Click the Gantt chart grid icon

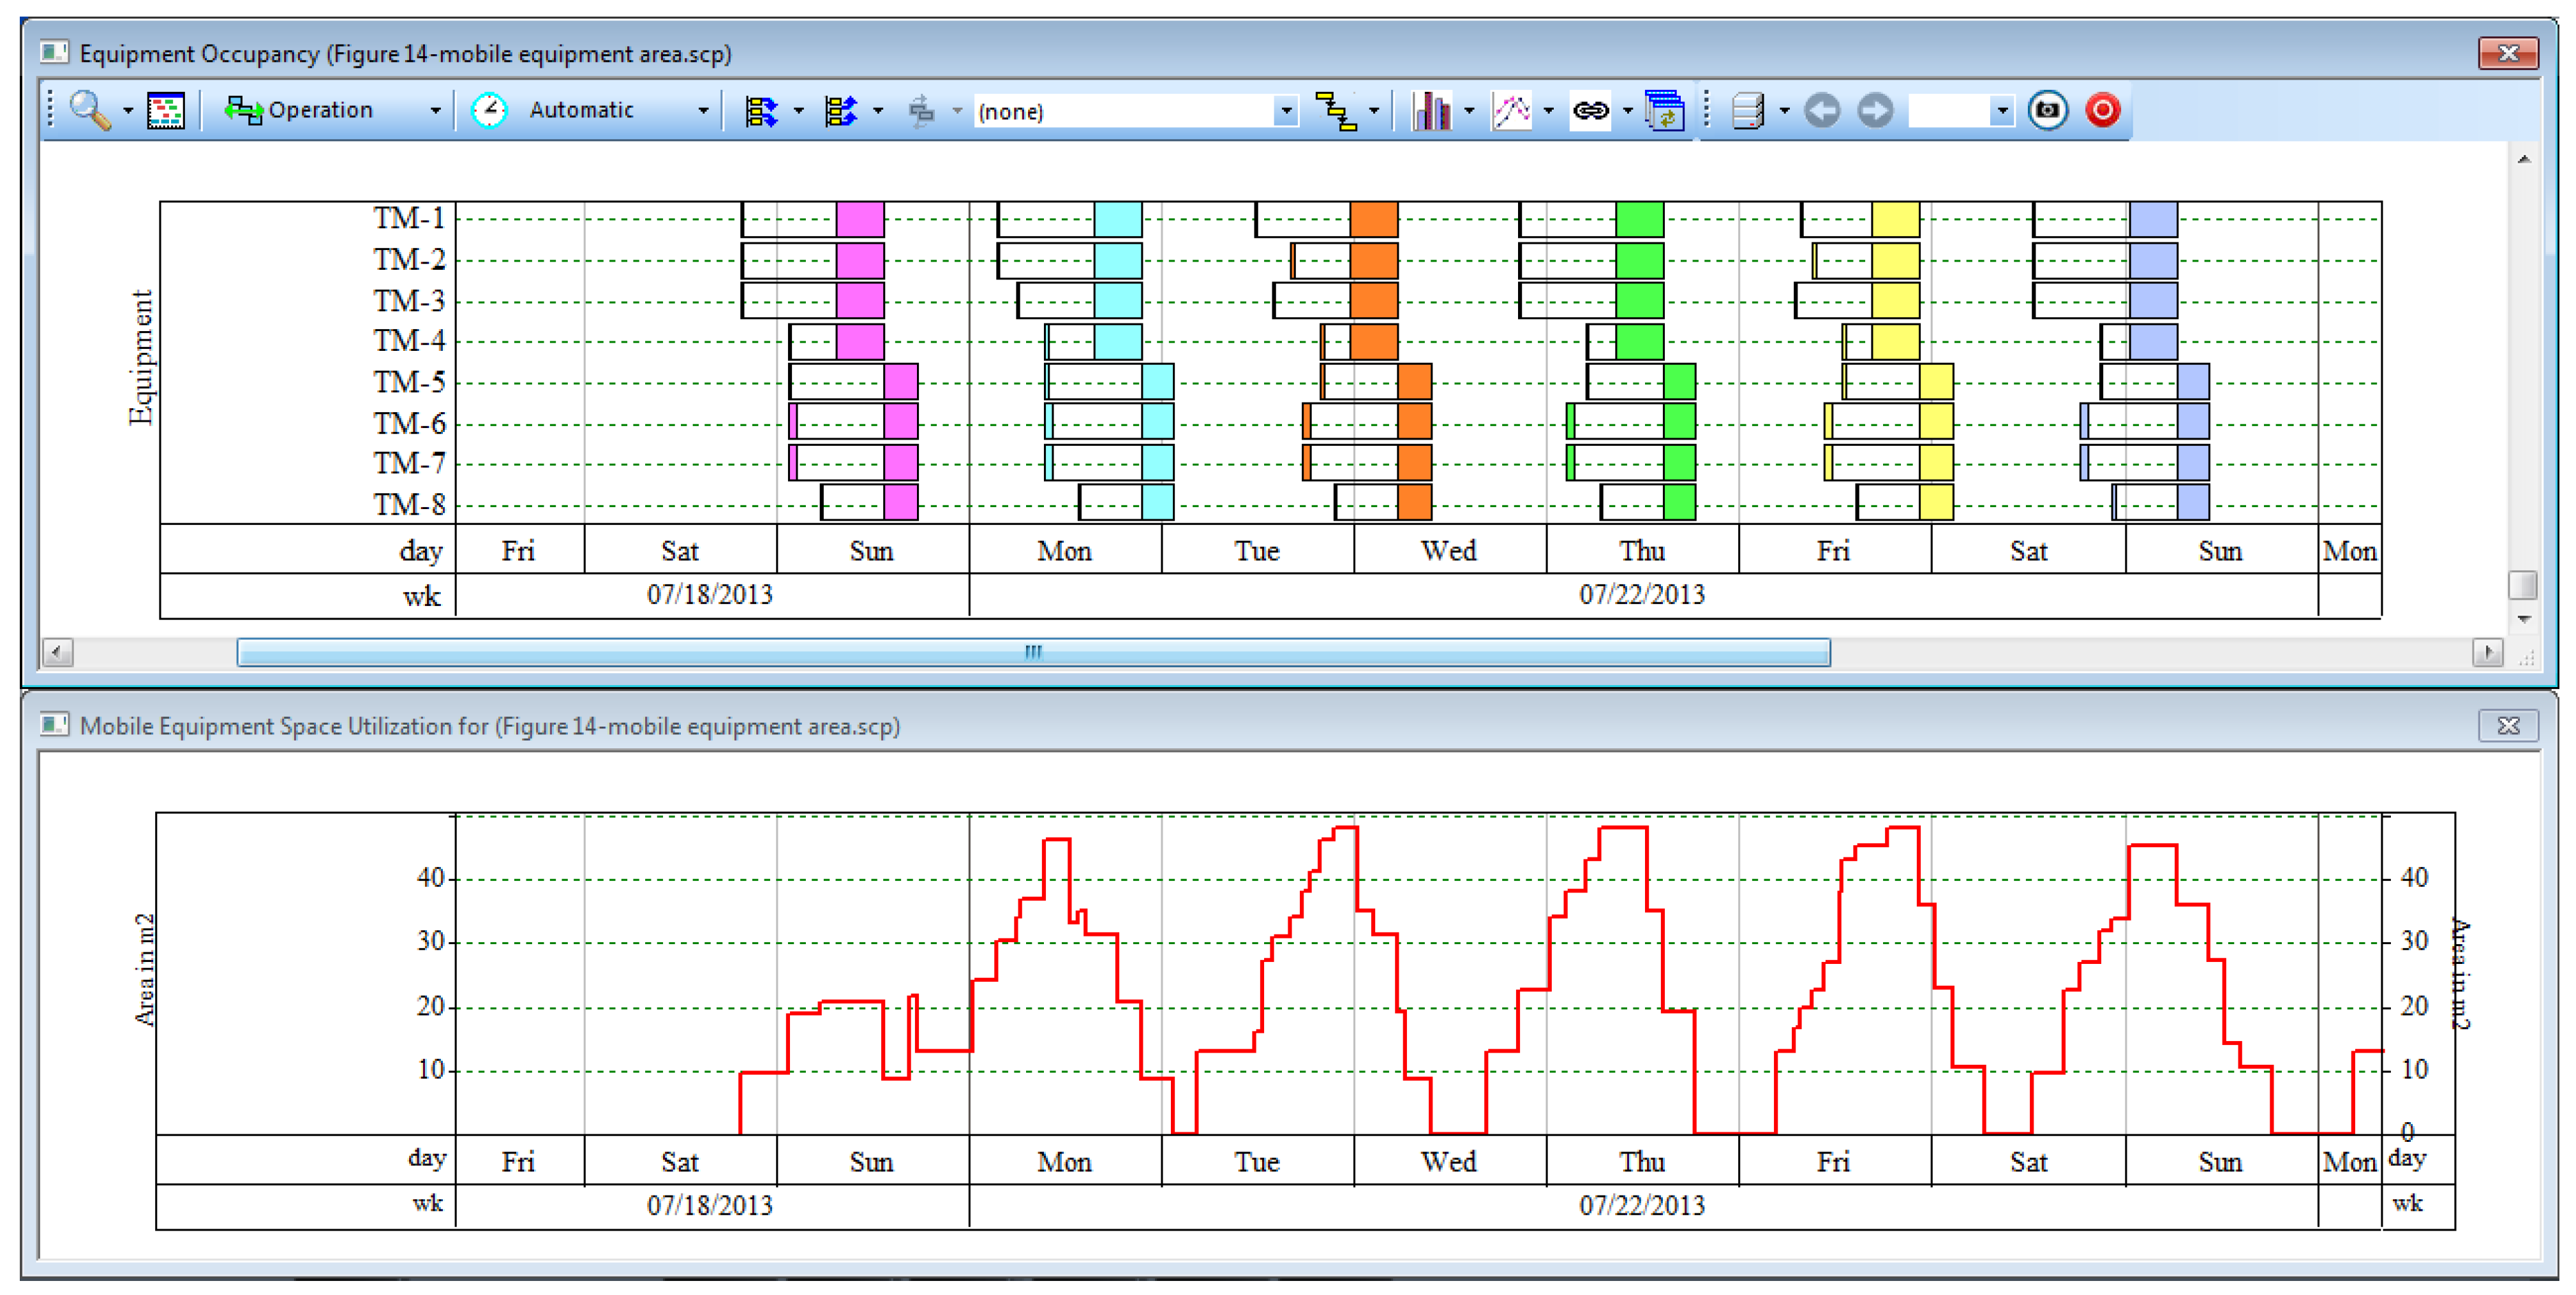coord(165,110)
